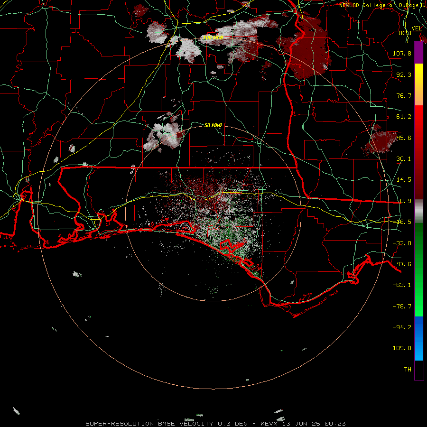Viewport: 427px width, 427px height.
Task: Select the -32.0 scale value
Action: pyautogui.click(x=402, y=243)
